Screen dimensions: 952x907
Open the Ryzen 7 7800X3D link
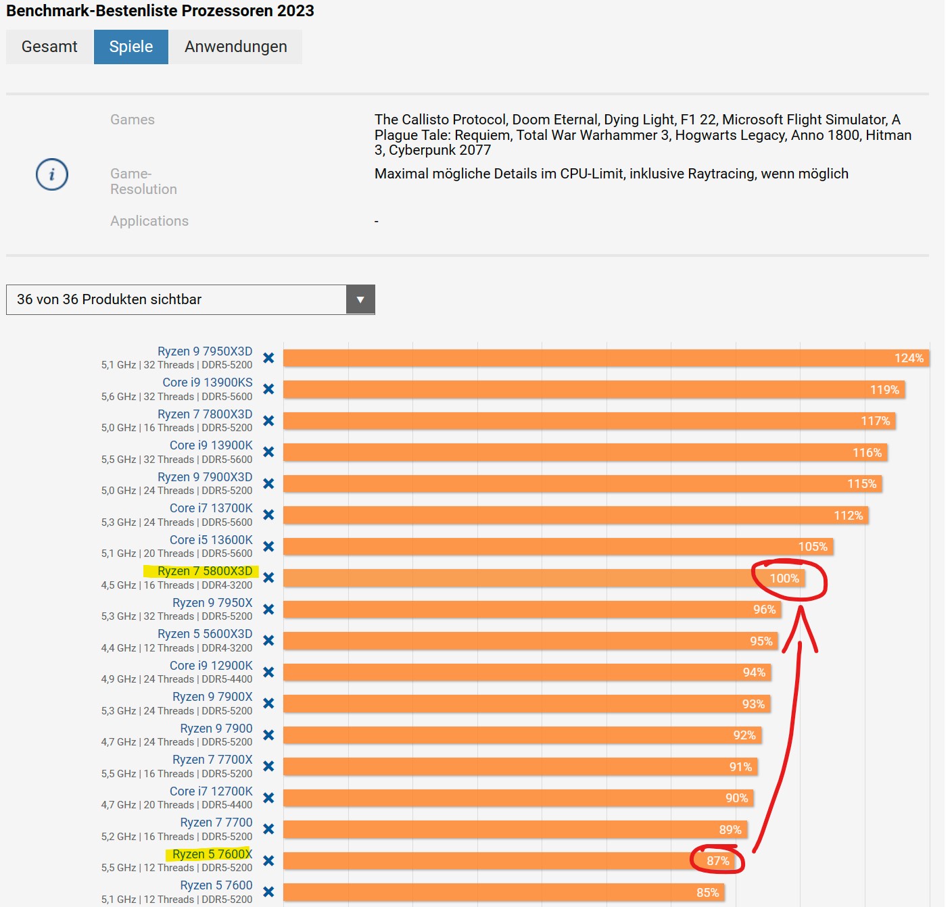tap(205, 414)
